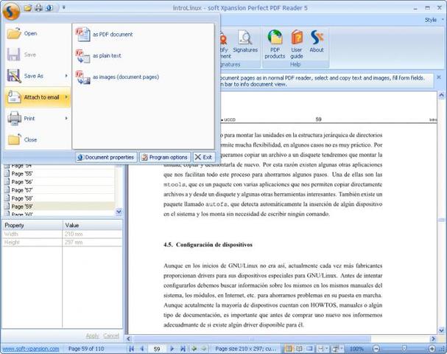
Task: Open the quick access toolbar customize arrow
Action: pyautogui.click(x=63, y=7)
